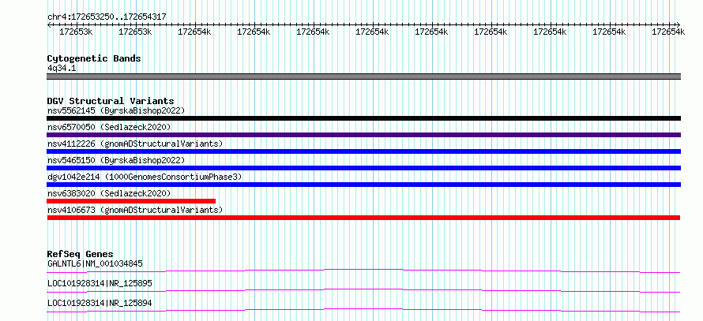Select the RefSeq Genes track heading

[81, 254]
